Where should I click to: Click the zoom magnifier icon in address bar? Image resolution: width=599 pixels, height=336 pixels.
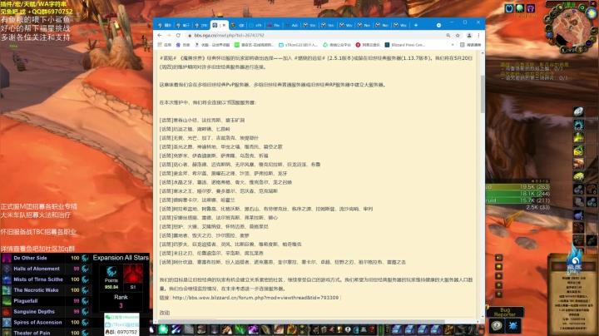(x=448, y=36)
